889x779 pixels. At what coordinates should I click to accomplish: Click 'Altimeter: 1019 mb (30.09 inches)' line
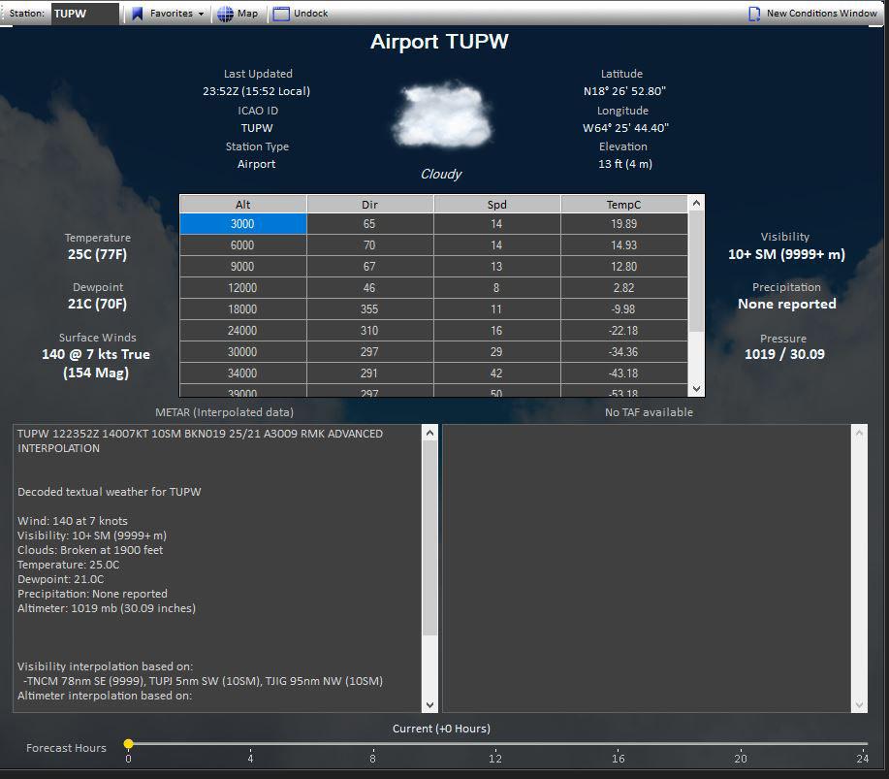point(107,608)
